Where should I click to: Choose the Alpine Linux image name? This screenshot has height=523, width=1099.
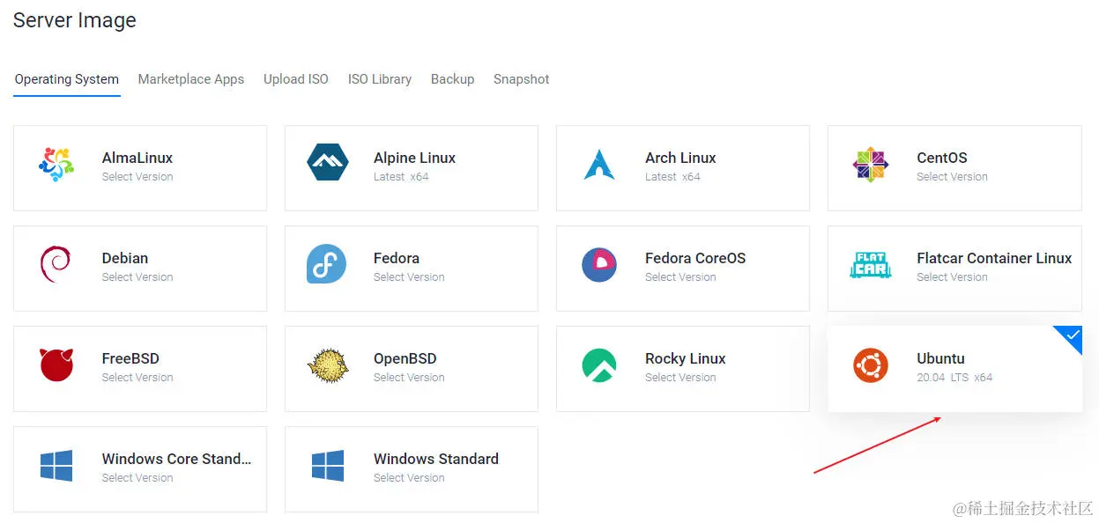click(x=414, y=158)
